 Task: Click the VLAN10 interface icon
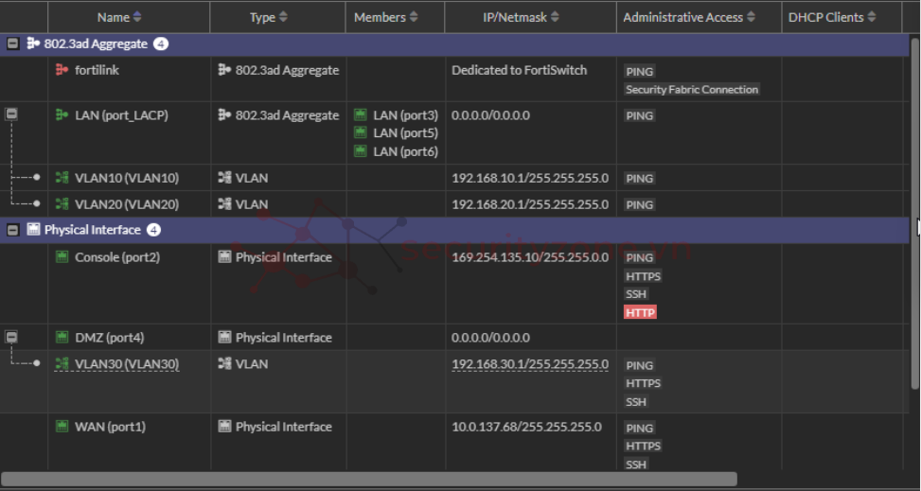point(62,178)
